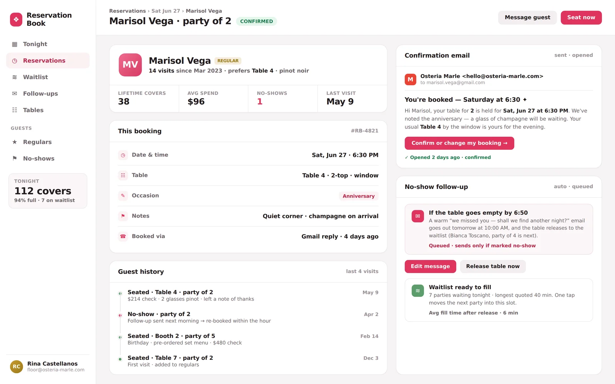This screenshot has width=615, height=384.
Task: Click the Avg spend value $96
Action: (x=196, y=102)
